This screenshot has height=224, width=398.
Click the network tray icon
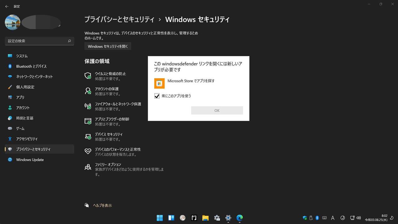[x=352, y=218]
